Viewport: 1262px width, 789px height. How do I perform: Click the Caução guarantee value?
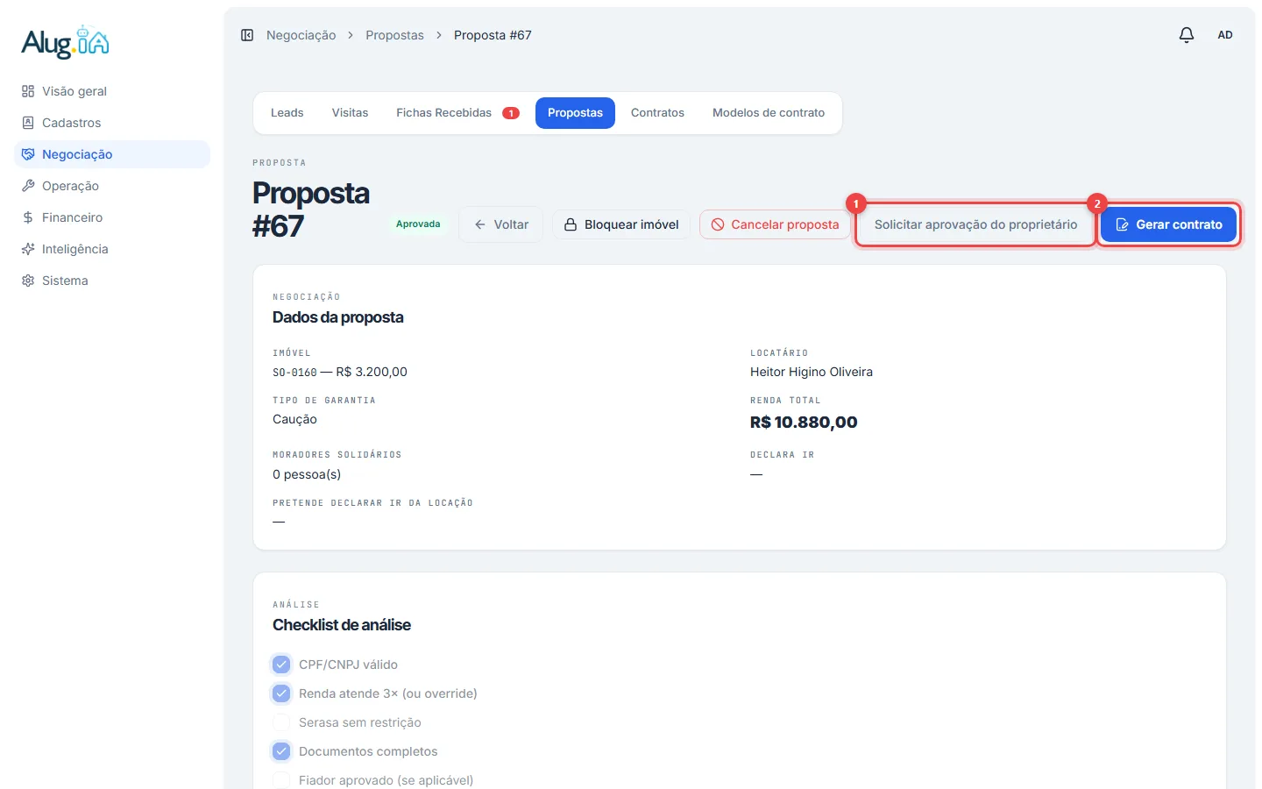(294, 419)
